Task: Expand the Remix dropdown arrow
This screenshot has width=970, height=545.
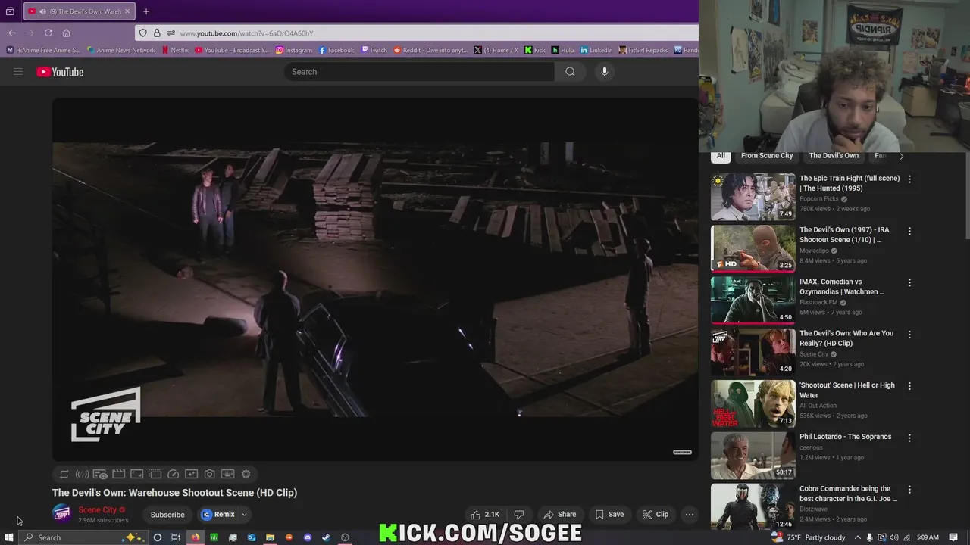Action: [x=244, y=515]
